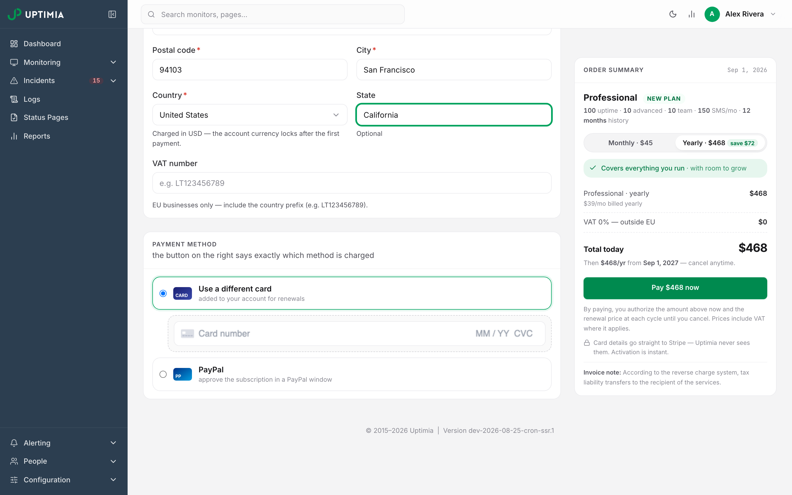Open Dashboard in the sidebar
The width and height of the screenshot is (792, 495).
coord(64,43)
